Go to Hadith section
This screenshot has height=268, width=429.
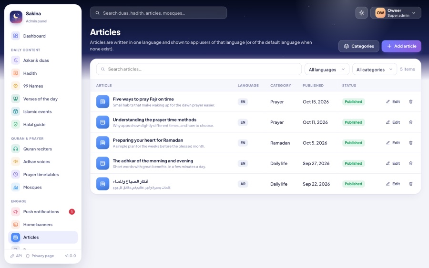click(43, 73)
